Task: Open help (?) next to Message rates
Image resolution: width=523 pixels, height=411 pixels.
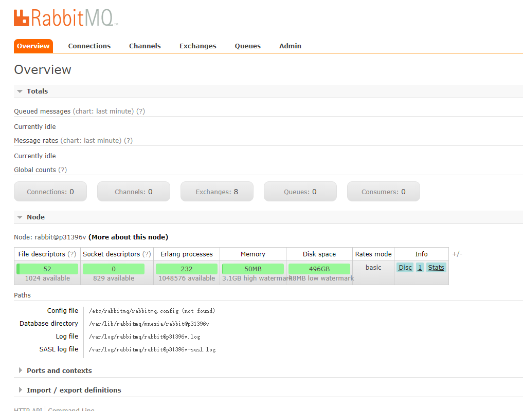Action: 128,141
